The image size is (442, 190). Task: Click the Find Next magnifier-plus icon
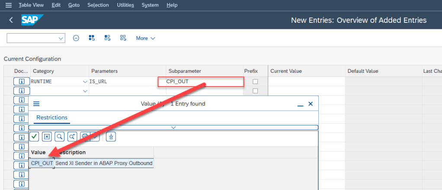click(72, 137)
